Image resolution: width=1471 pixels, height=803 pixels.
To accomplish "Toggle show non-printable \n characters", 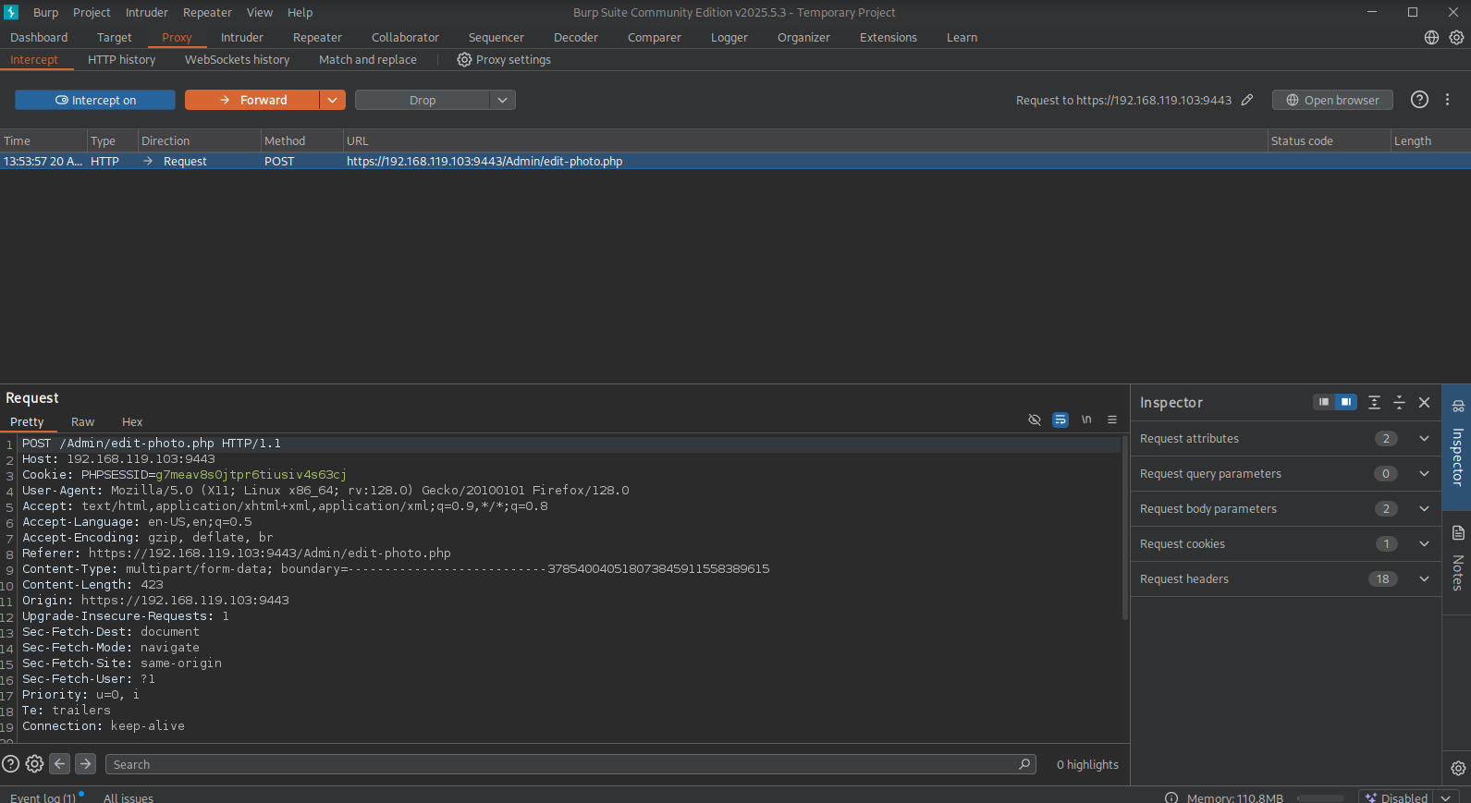I will [x=1086, y=420].
